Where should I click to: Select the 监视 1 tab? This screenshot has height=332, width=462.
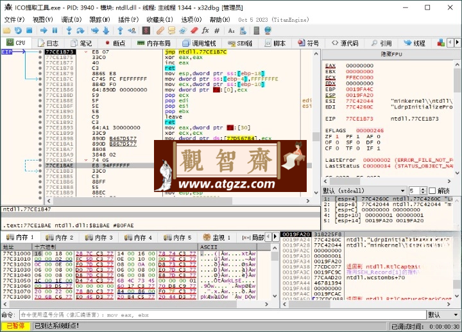pyautogui.click(x=217, y=238)
